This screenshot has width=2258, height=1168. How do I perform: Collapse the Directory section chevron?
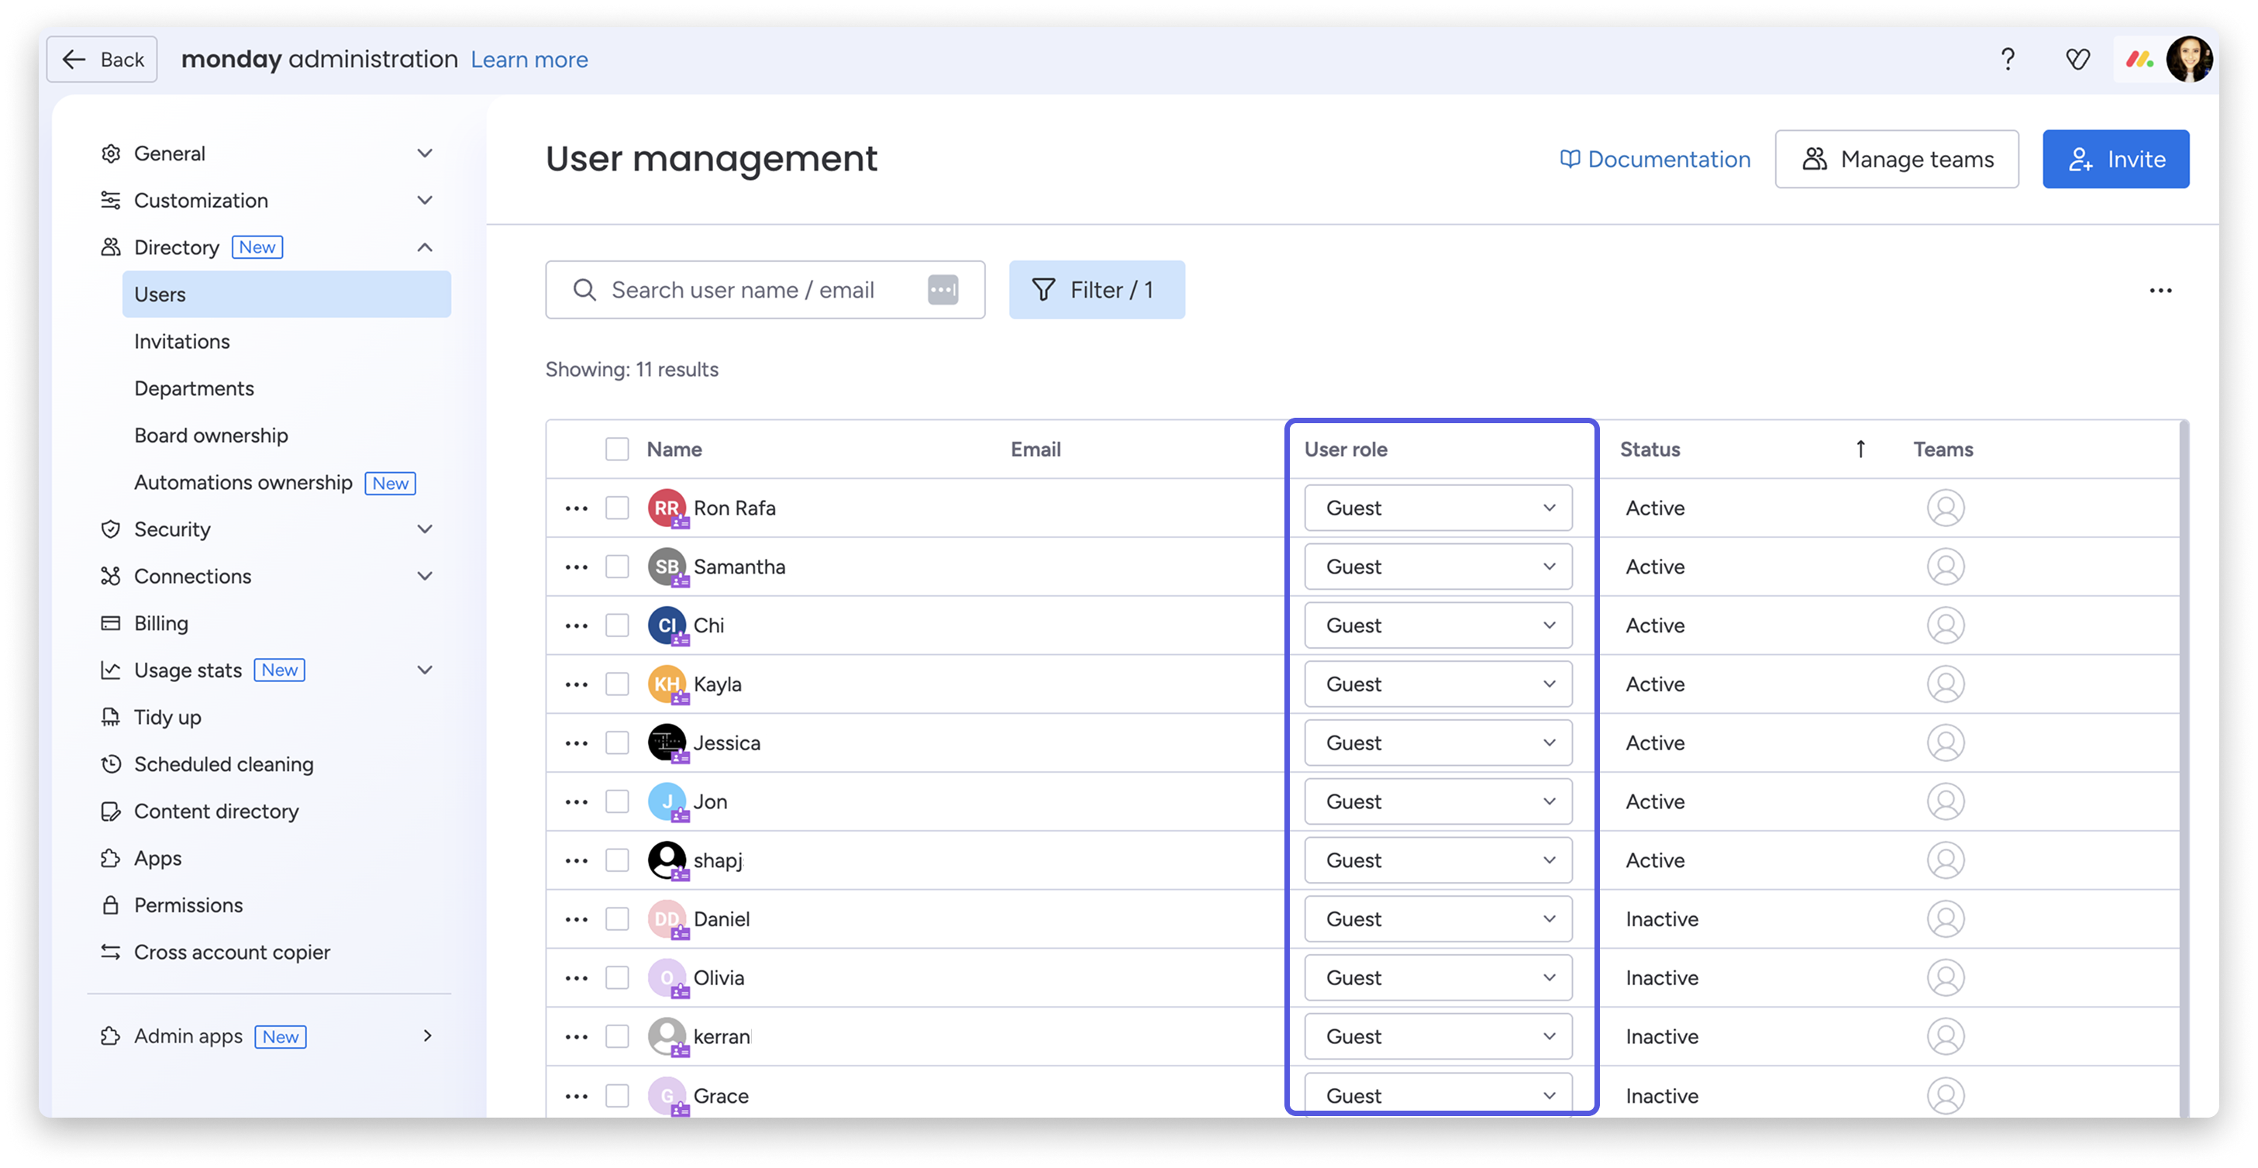tap(425, 247)
